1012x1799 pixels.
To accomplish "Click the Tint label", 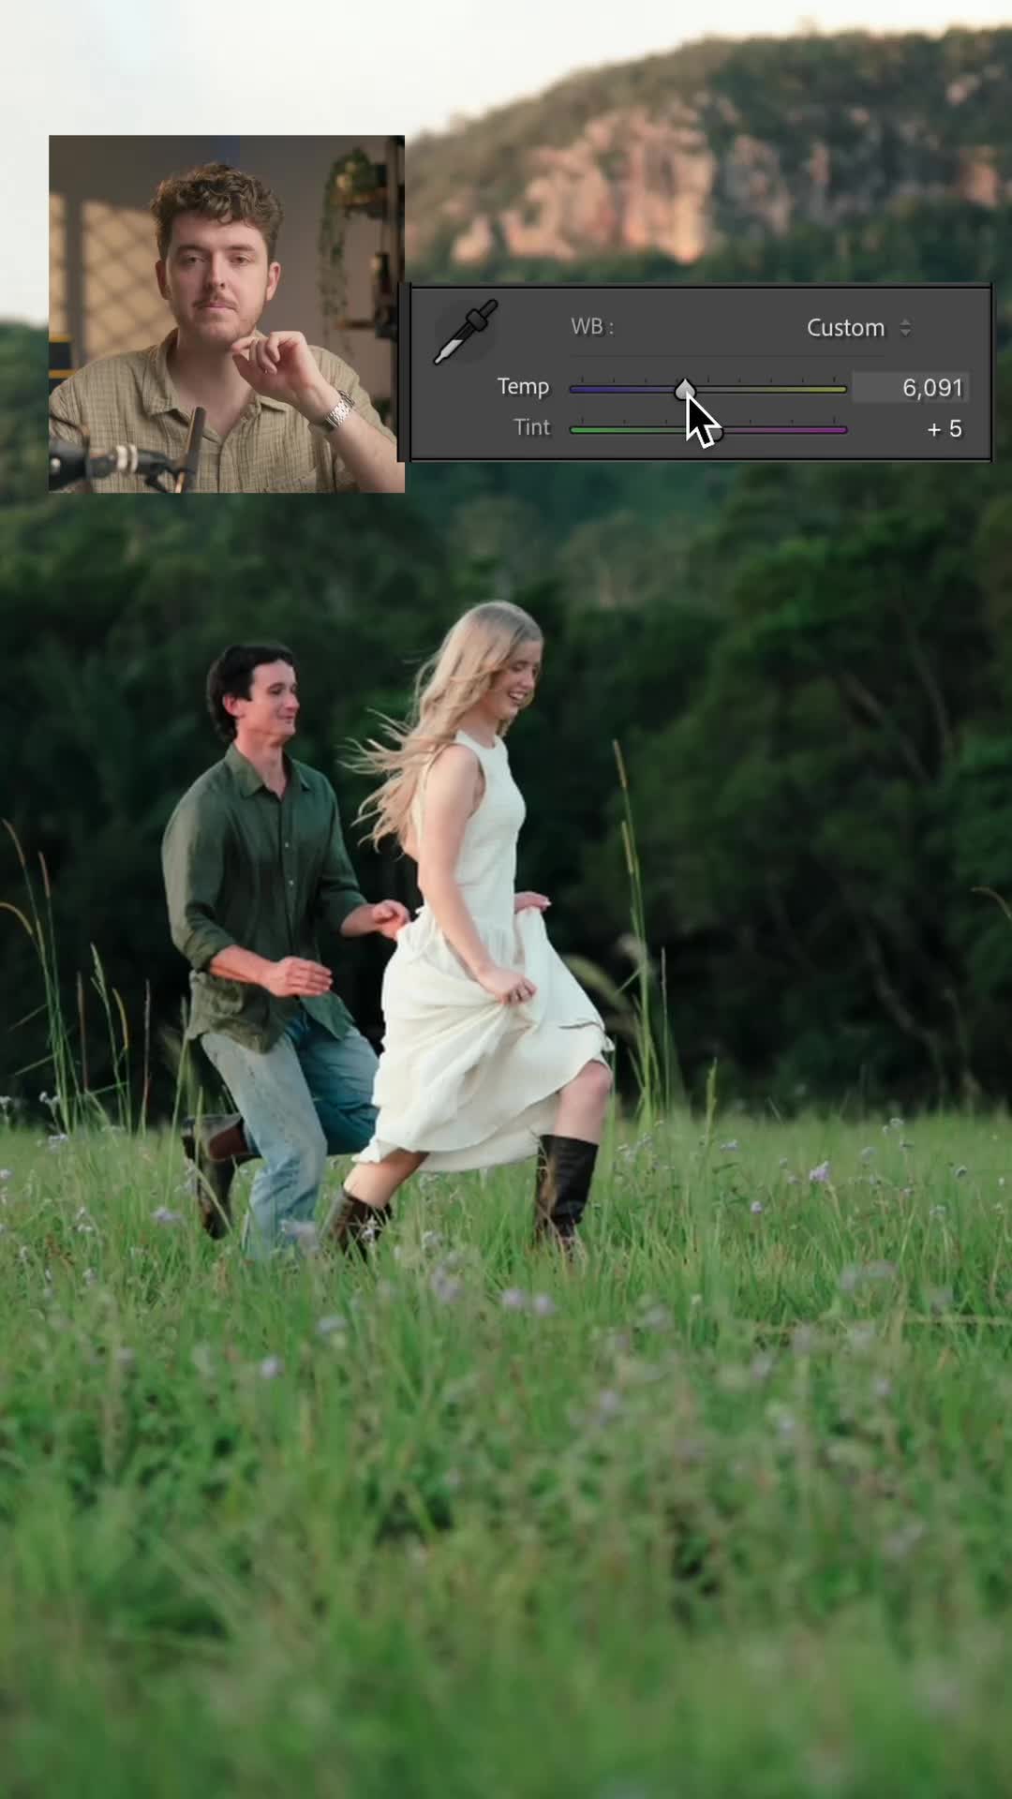I will coord(531,427).
